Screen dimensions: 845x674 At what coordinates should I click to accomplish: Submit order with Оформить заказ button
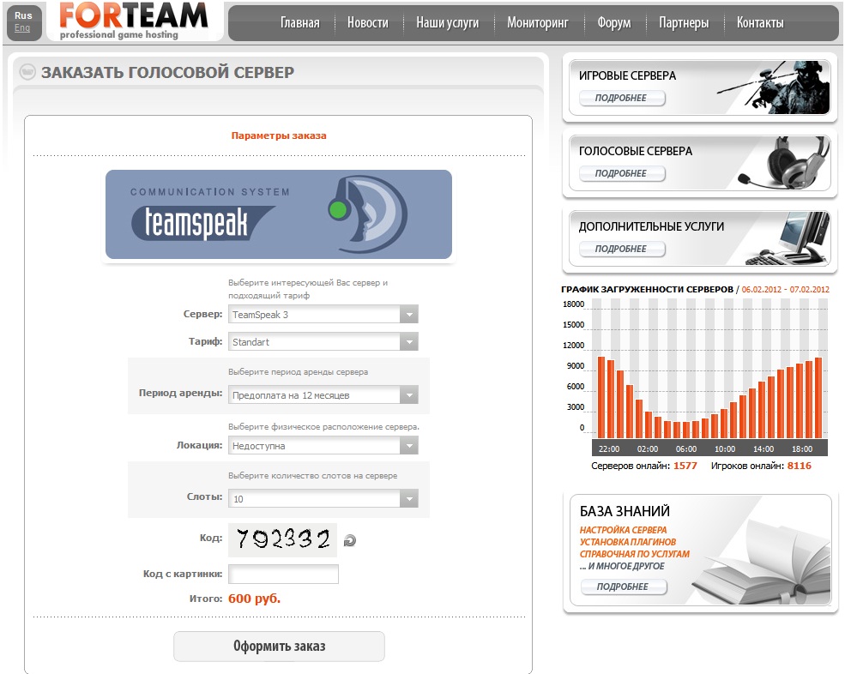point(279,646)
